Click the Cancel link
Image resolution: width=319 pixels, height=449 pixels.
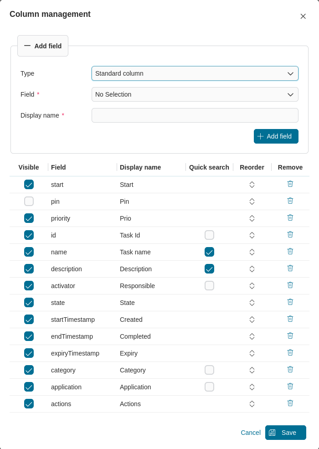[250, 433]
